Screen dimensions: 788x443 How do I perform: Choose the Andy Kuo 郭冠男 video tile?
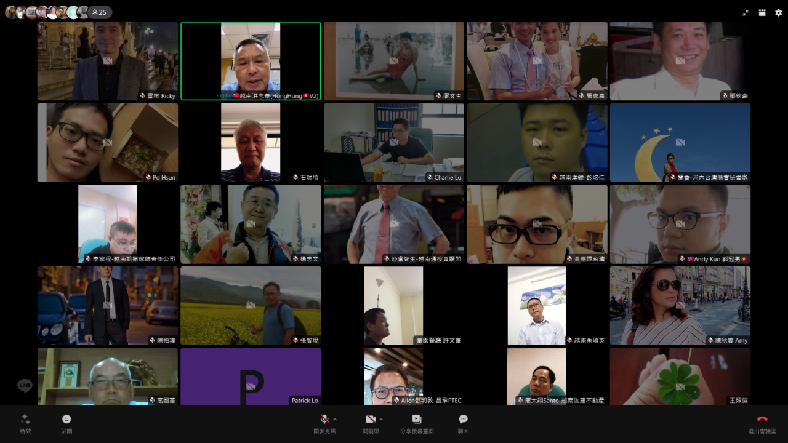click(x=680, y=224)
